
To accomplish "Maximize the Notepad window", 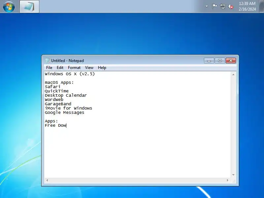I will (220, 61).
